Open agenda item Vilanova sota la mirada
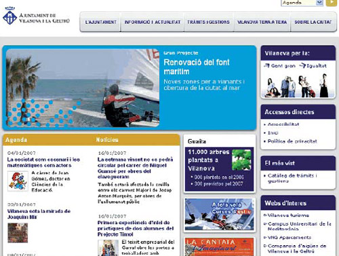The height and width of the screenshot is (256, 339). point(39,214)
